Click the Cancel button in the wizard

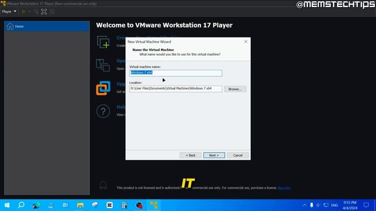click(237, 155)
